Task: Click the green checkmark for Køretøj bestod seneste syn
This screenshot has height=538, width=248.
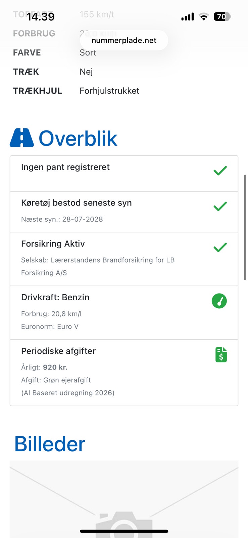Action: [220, 206]
